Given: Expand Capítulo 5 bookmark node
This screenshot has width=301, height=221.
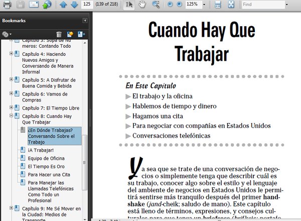Looking at the screenshot, I should point(12,79).
